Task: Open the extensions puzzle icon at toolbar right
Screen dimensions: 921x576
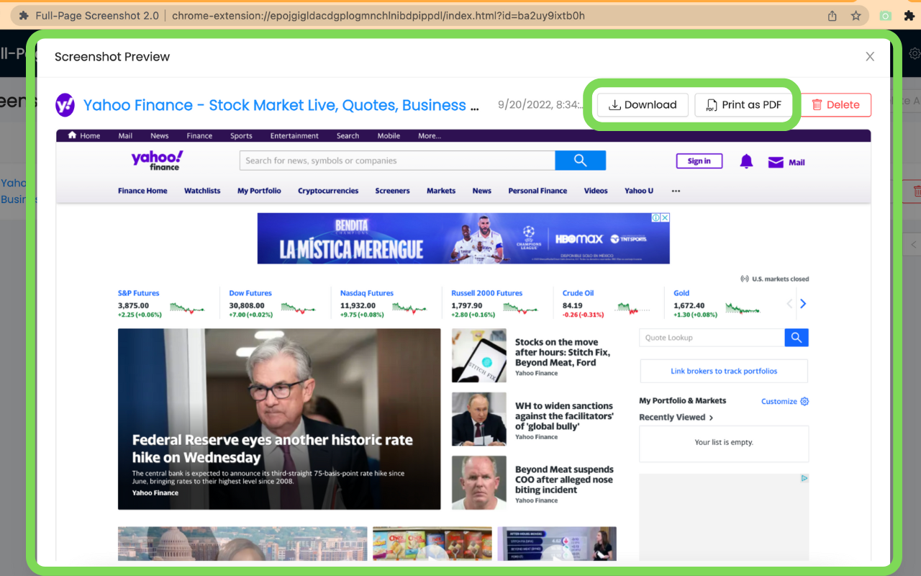Action: tap(909, 15)
